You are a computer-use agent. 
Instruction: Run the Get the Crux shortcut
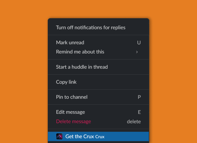pos(98,136)
